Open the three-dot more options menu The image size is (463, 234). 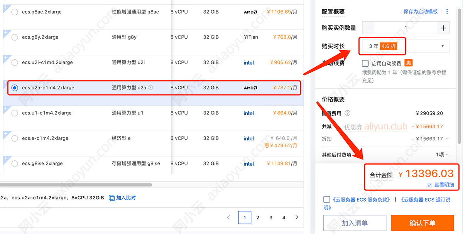[x=447, y=12]
